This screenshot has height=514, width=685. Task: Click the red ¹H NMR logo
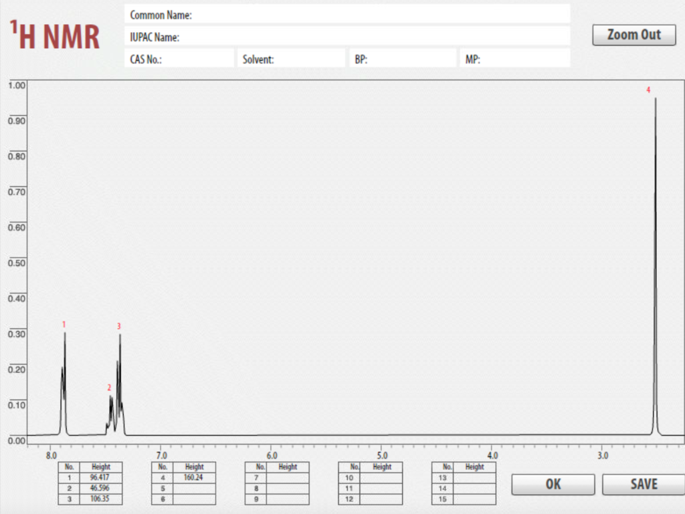[54, 33]
